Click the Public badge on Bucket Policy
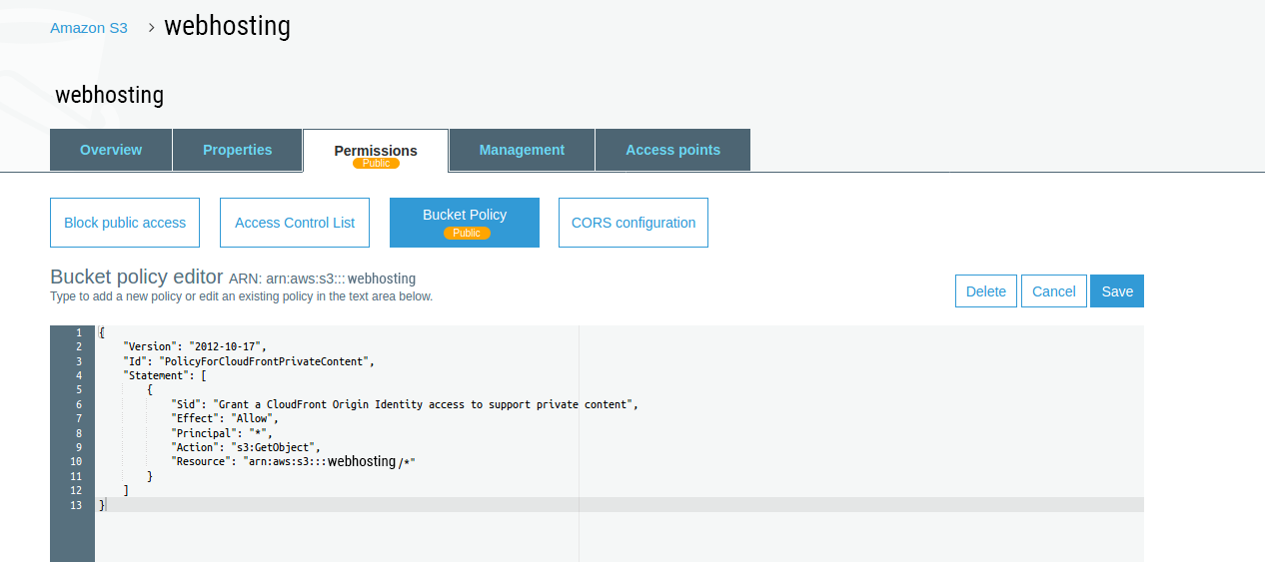 tap(467, 233)
